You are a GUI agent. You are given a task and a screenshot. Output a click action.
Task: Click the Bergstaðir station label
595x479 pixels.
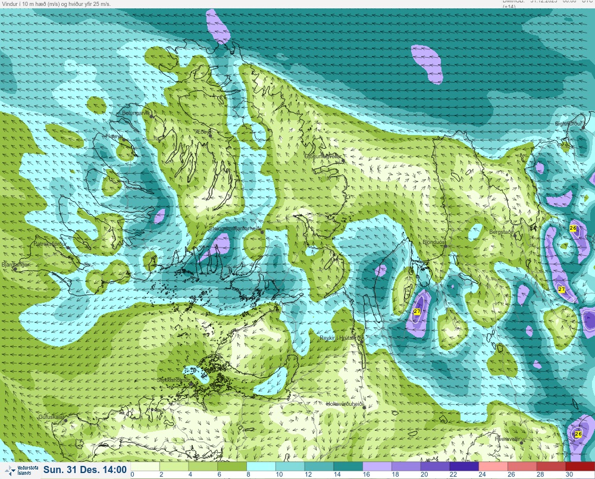point(501,232)
